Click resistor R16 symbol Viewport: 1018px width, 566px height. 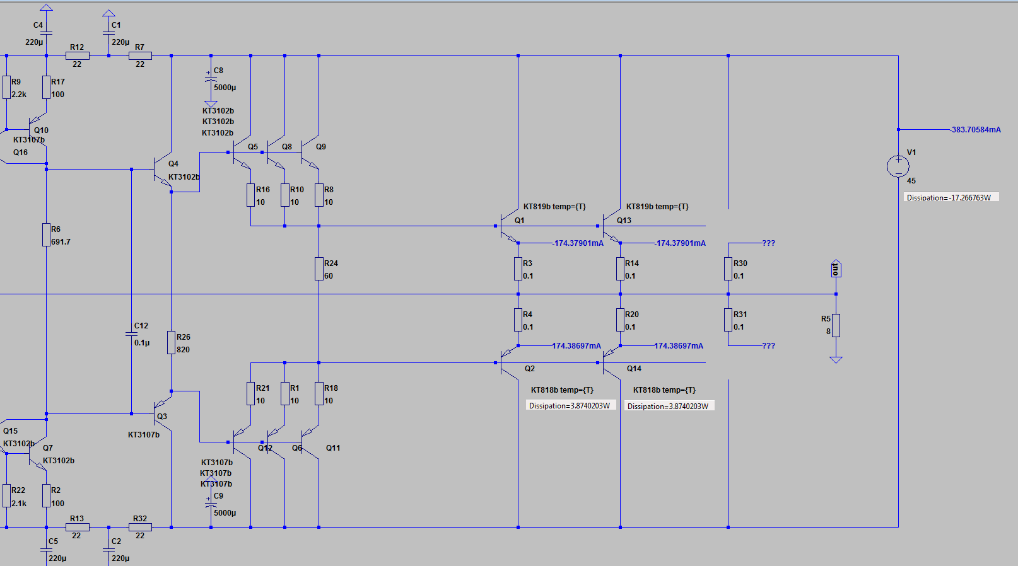[250, 195]
